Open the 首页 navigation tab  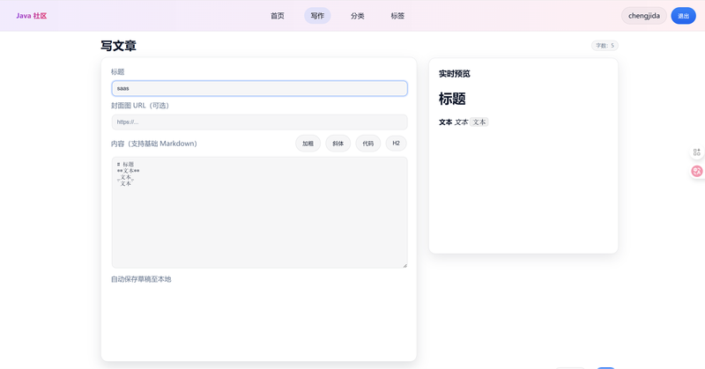pos(278,16)
